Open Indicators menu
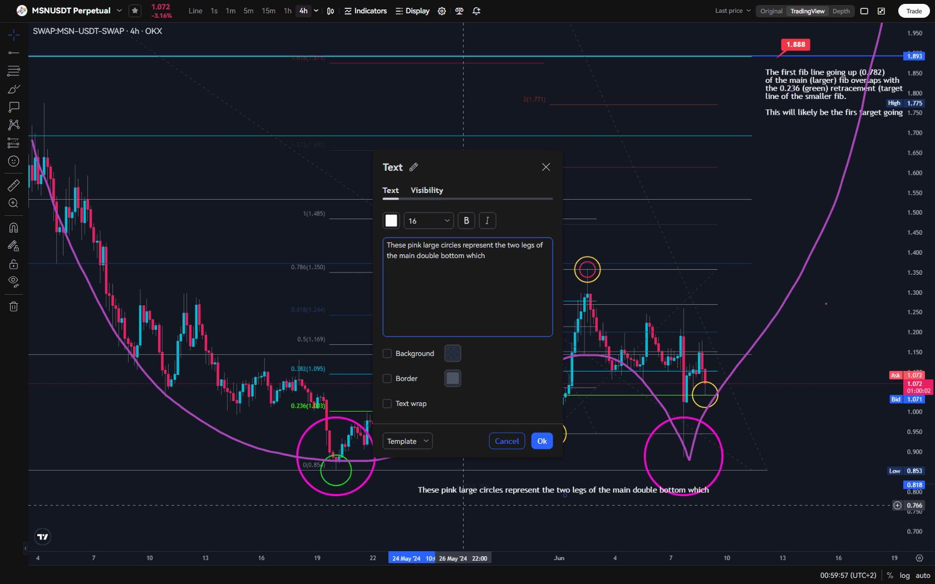This screenshot has height=584, width=935. pyautogui.click(x=366, y=11)
